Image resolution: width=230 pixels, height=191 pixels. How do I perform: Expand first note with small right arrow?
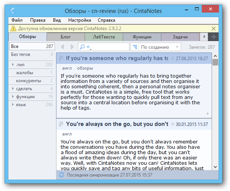(x=208, y=114)
